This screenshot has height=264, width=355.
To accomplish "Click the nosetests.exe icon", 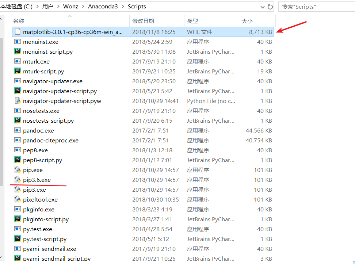I will pos(18,111).
